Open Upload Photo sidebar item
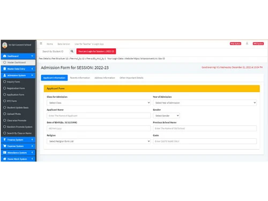The width and height of the screenshot is (268, 201). [x=18, y=114]
